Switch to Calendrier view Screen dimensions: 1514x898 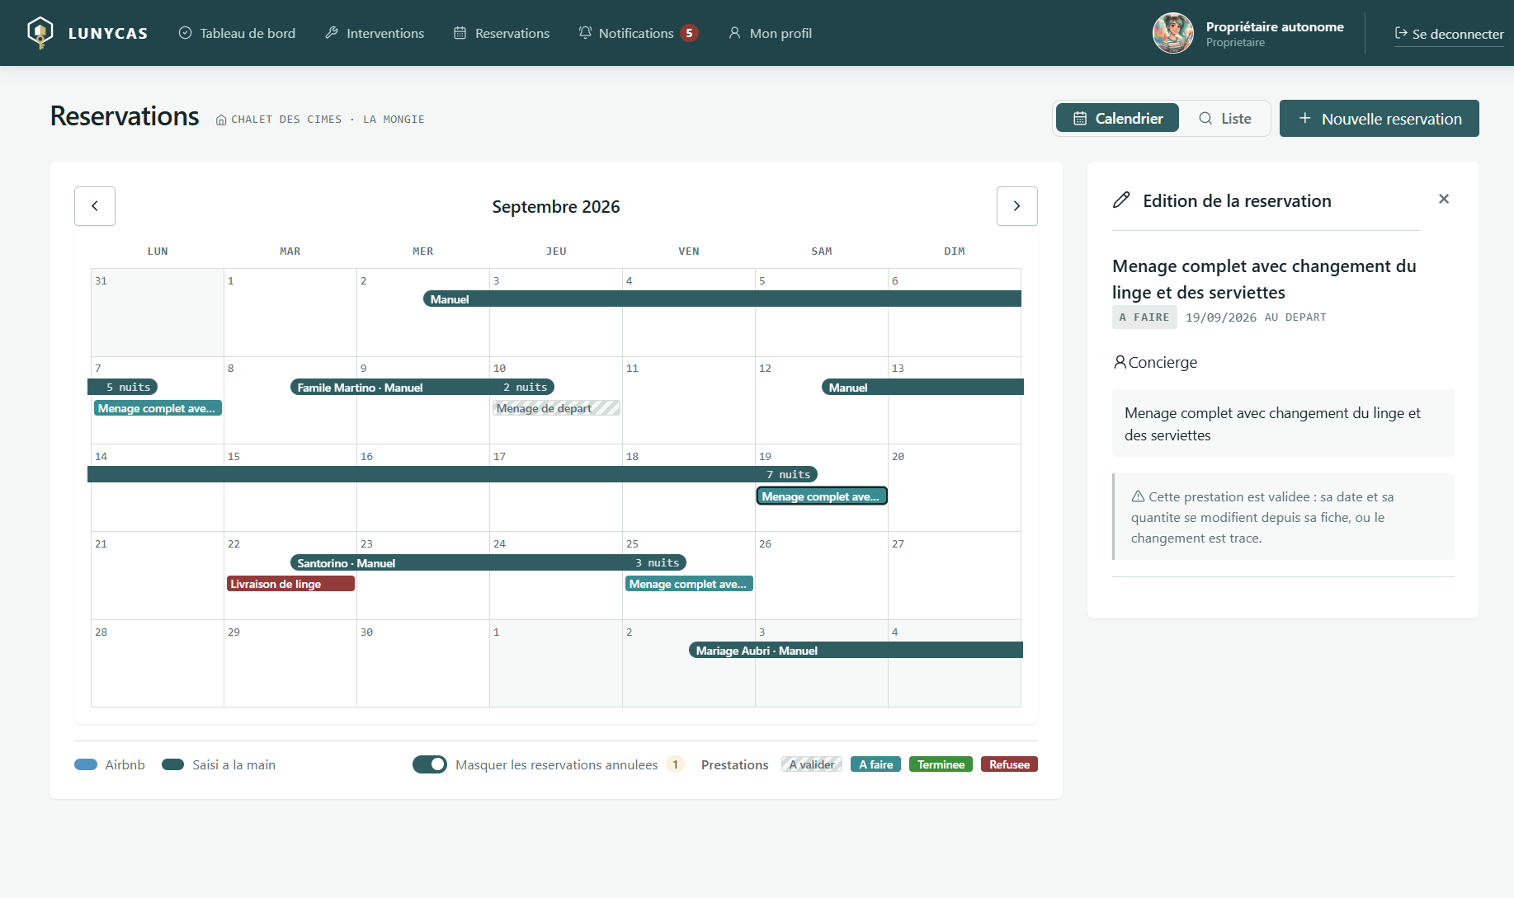1117,119
